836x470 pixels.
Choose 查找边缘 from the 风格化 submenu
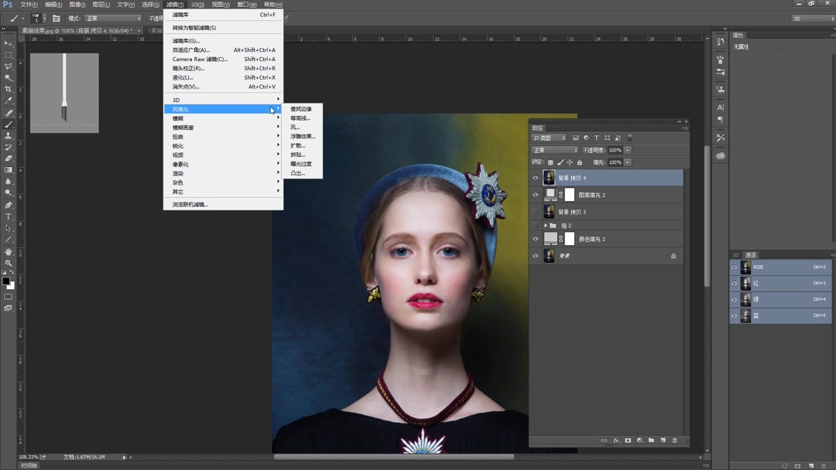coord(301,109)
